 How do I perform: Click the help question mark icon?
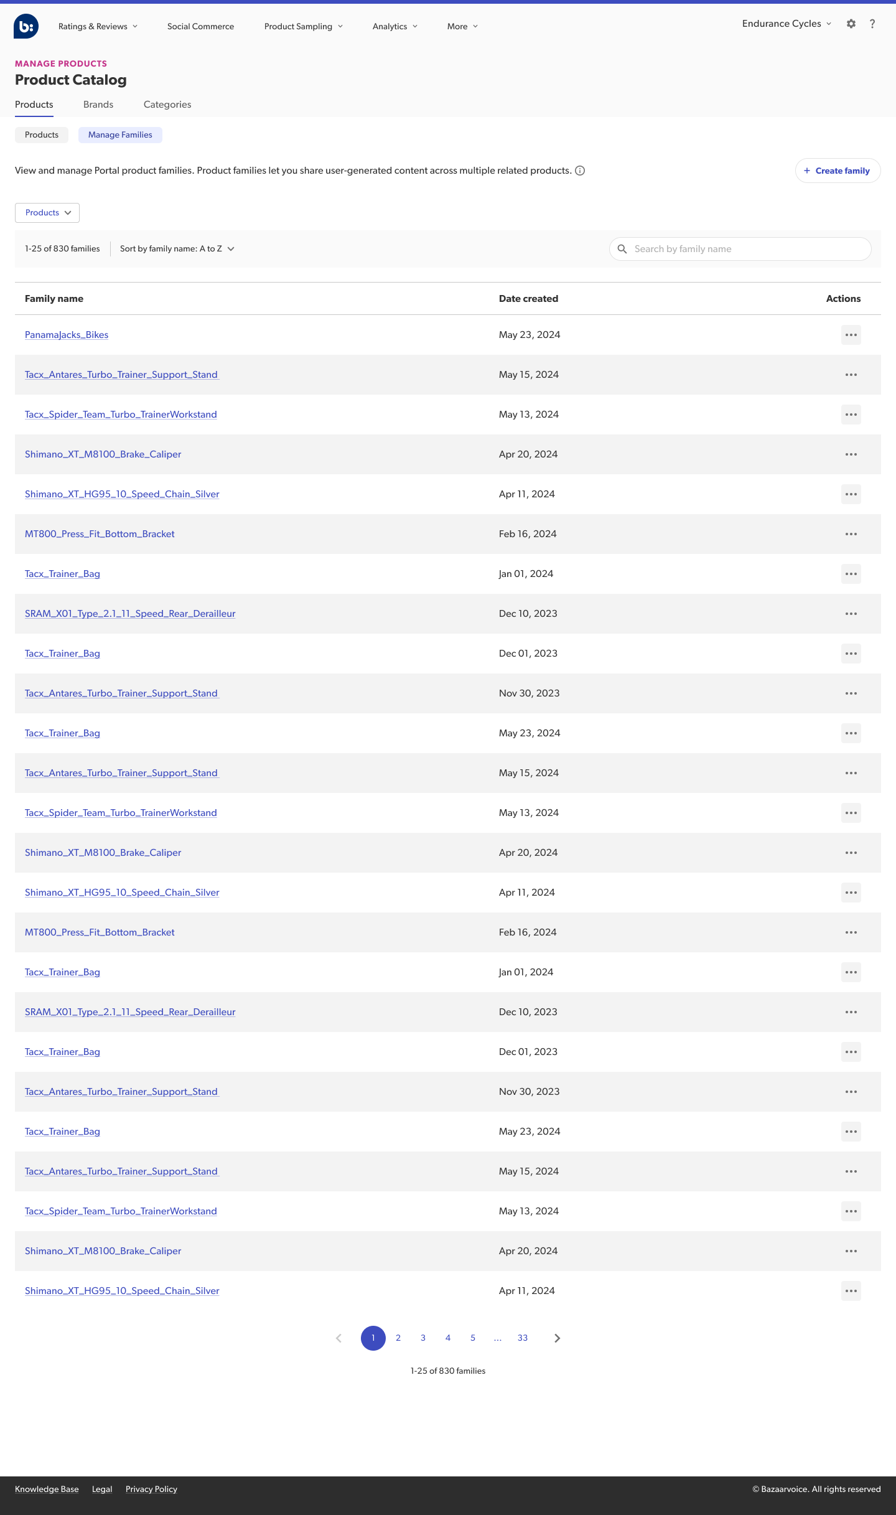872,24
